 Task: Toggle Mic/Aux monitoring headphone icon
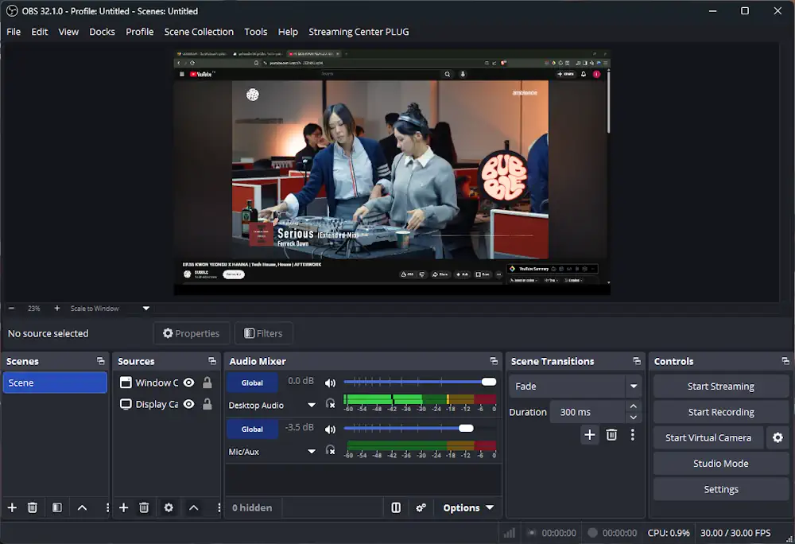coord(330,450)
